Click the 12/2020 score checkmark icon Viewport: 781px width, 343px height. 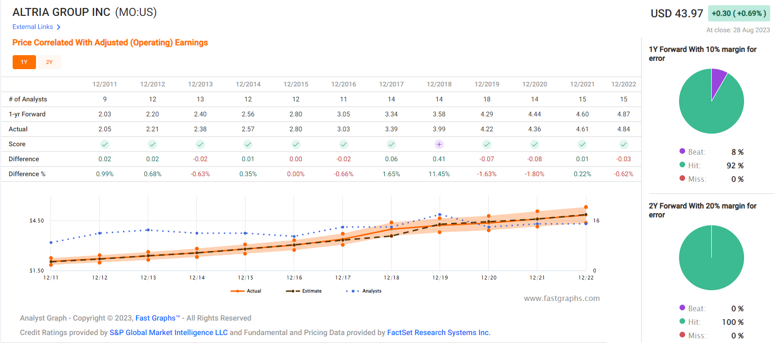click(535, 144)
